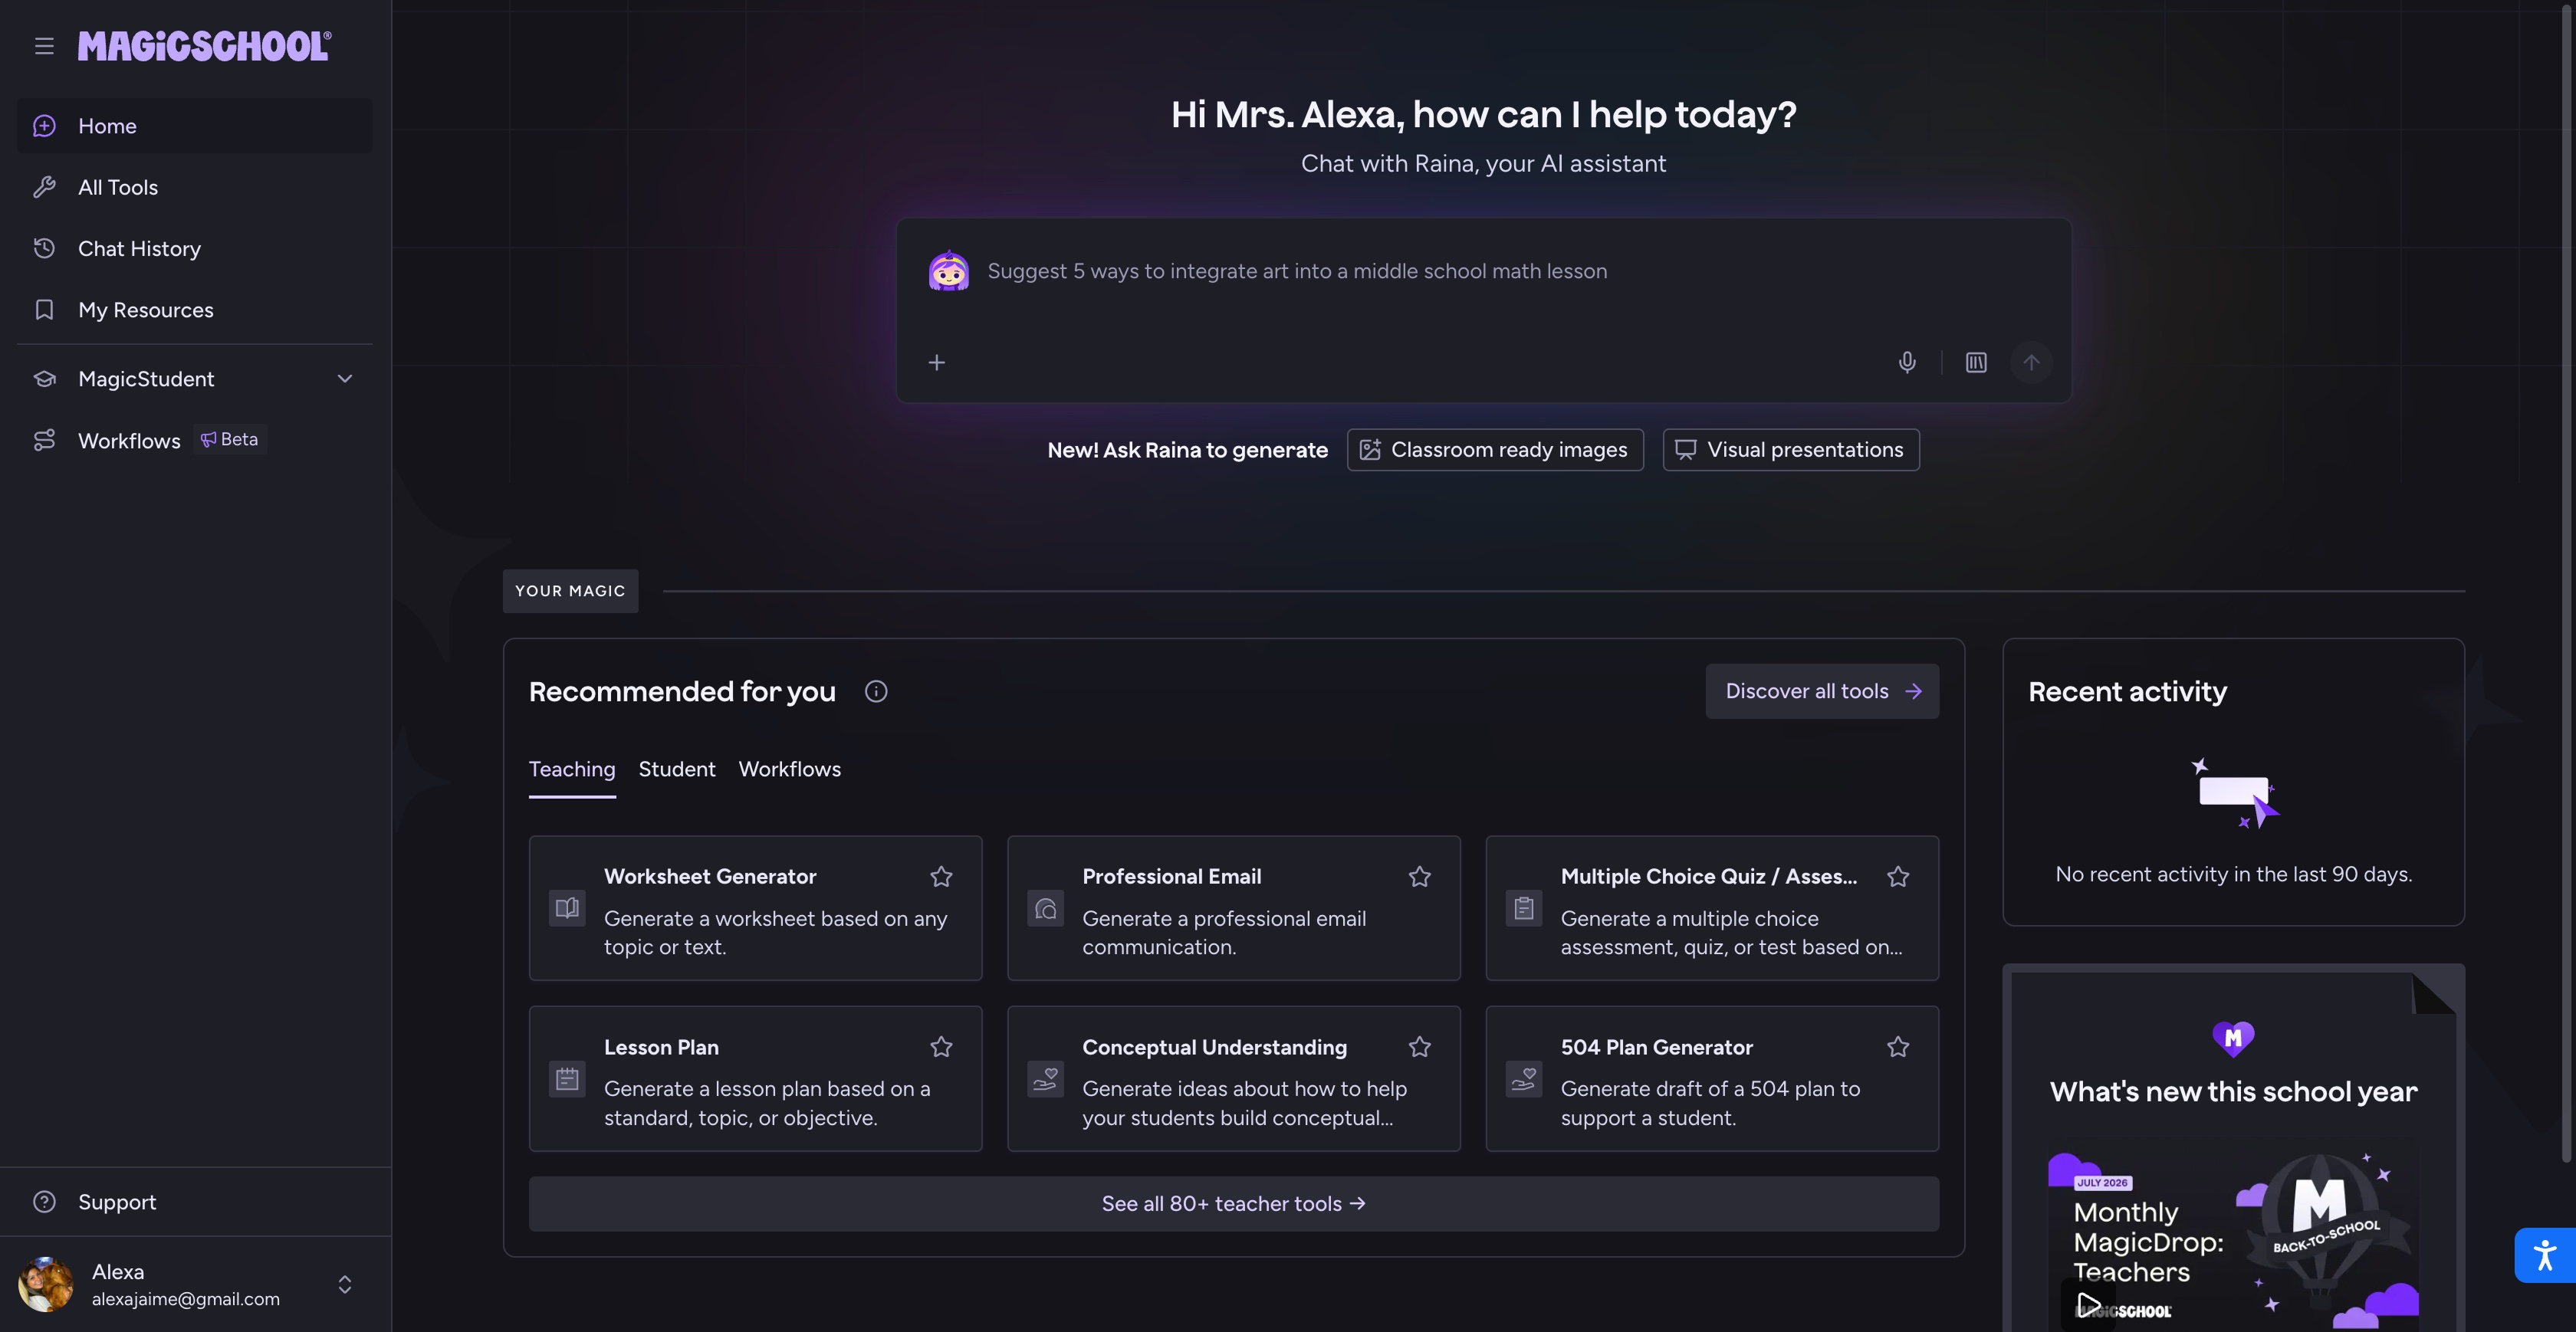Add attachment with the plus icon
This screenshot has width=2576, height=1332.
[x=937, y=362]
